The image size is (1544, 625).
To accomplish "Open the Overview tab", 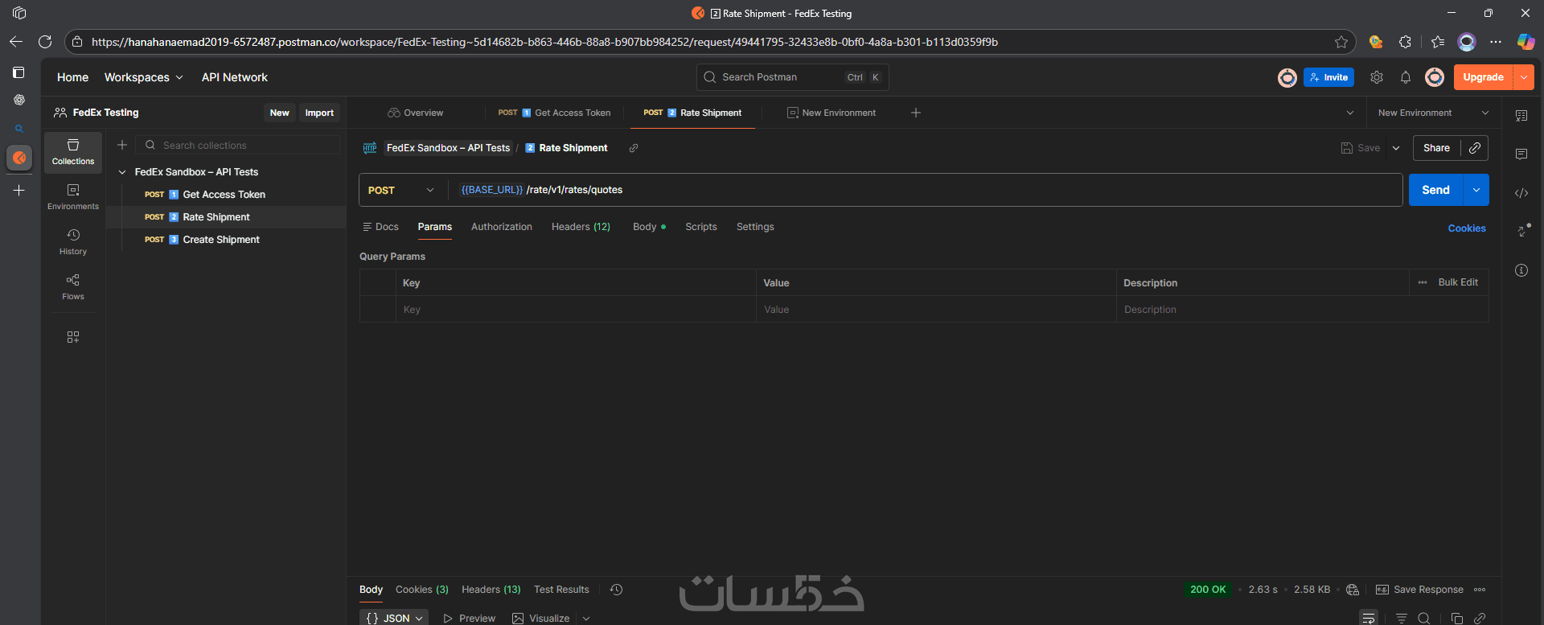I will click(x=416, y=113).
